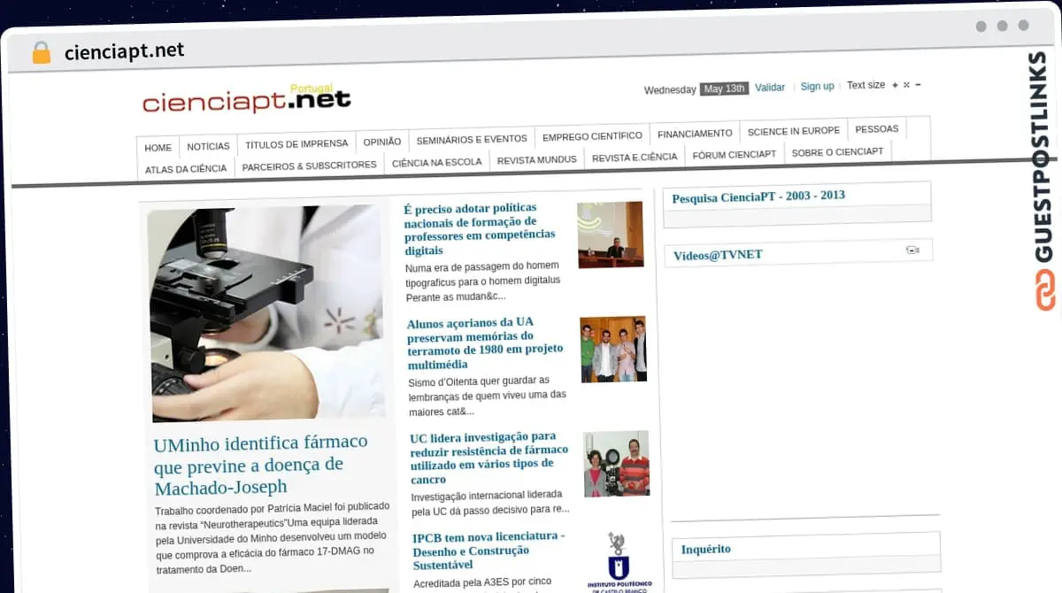Select the PESSOAS menu item
Viewport: 1062px width, 593px height.
coord(876,129)
